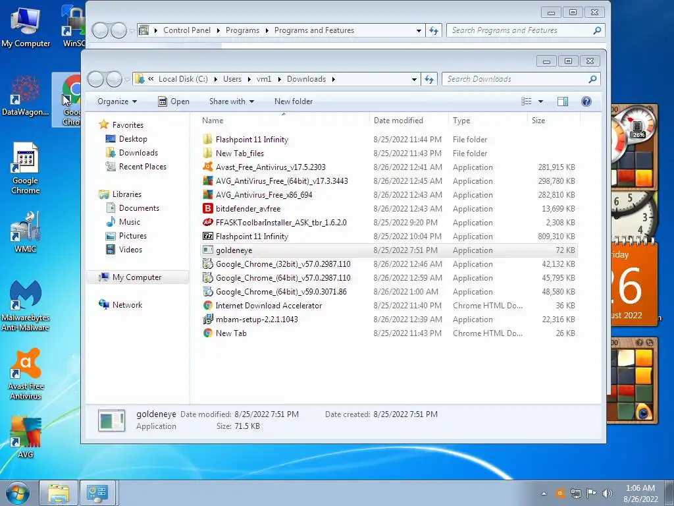Open recent pages dropdown beside navigation arrows
Screen dimensions: 674x506
click(x=127, y=79)
